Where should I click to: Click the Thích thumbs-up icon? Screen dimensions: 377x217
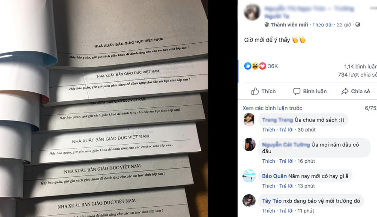click(255, 91)
